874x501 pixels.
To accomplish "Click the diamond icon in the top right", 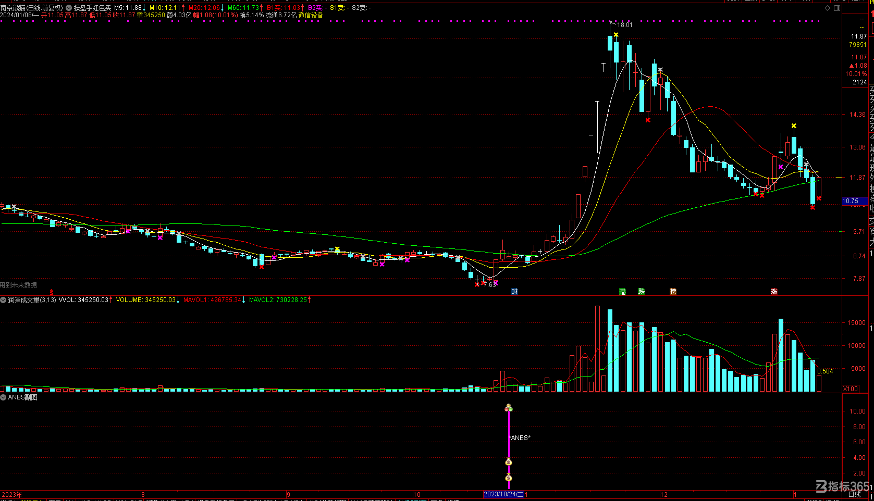I will pyautogui.click(x=827, y=8).
